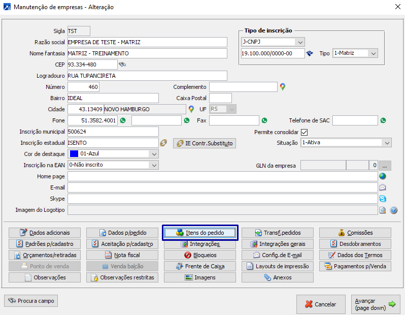Click the CNPJ lookup icon

tap(310, 53)
